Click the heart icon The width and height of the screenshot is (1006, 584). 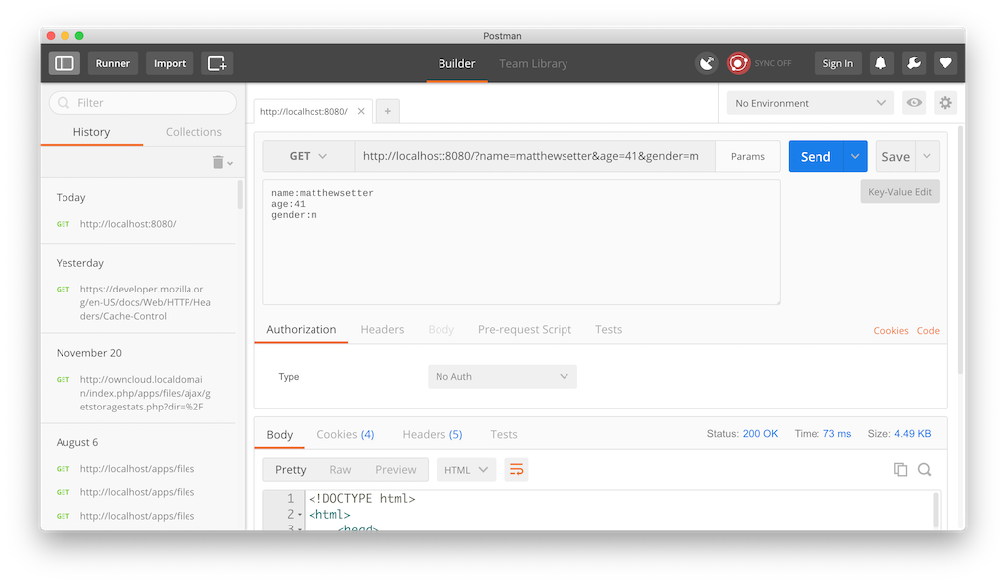945,63
